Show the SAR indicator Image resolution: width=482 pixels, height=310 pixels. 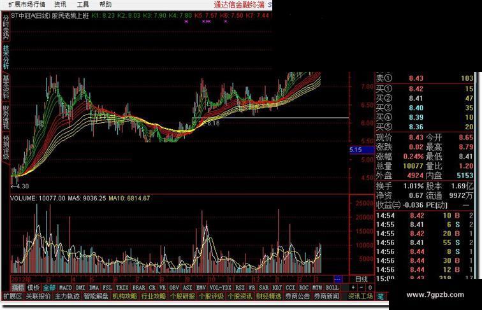click(264, 288)
